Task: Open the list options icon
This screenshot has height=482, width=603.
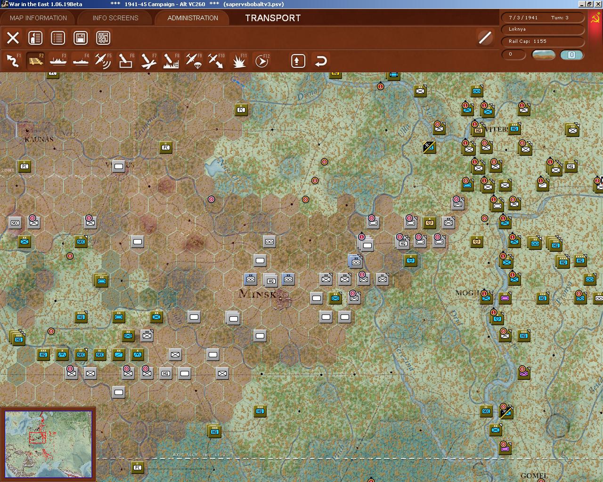Action: tap(58, 38)
